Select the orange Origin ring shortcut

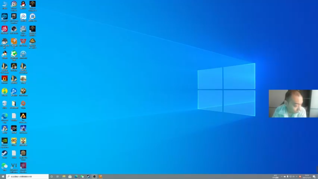pyautogui.click(x=23, y=105)
